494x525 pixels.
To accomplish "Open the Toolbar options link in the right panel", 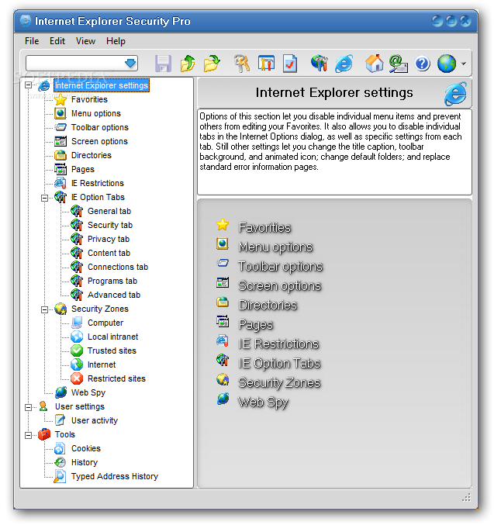I will pos(280,267).
